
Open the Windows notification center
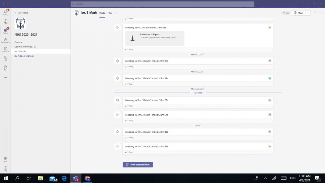coord(317,178)
